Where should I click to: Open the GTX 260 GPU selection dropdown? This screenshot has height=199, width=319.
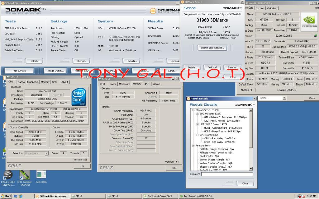pos(284,98)
